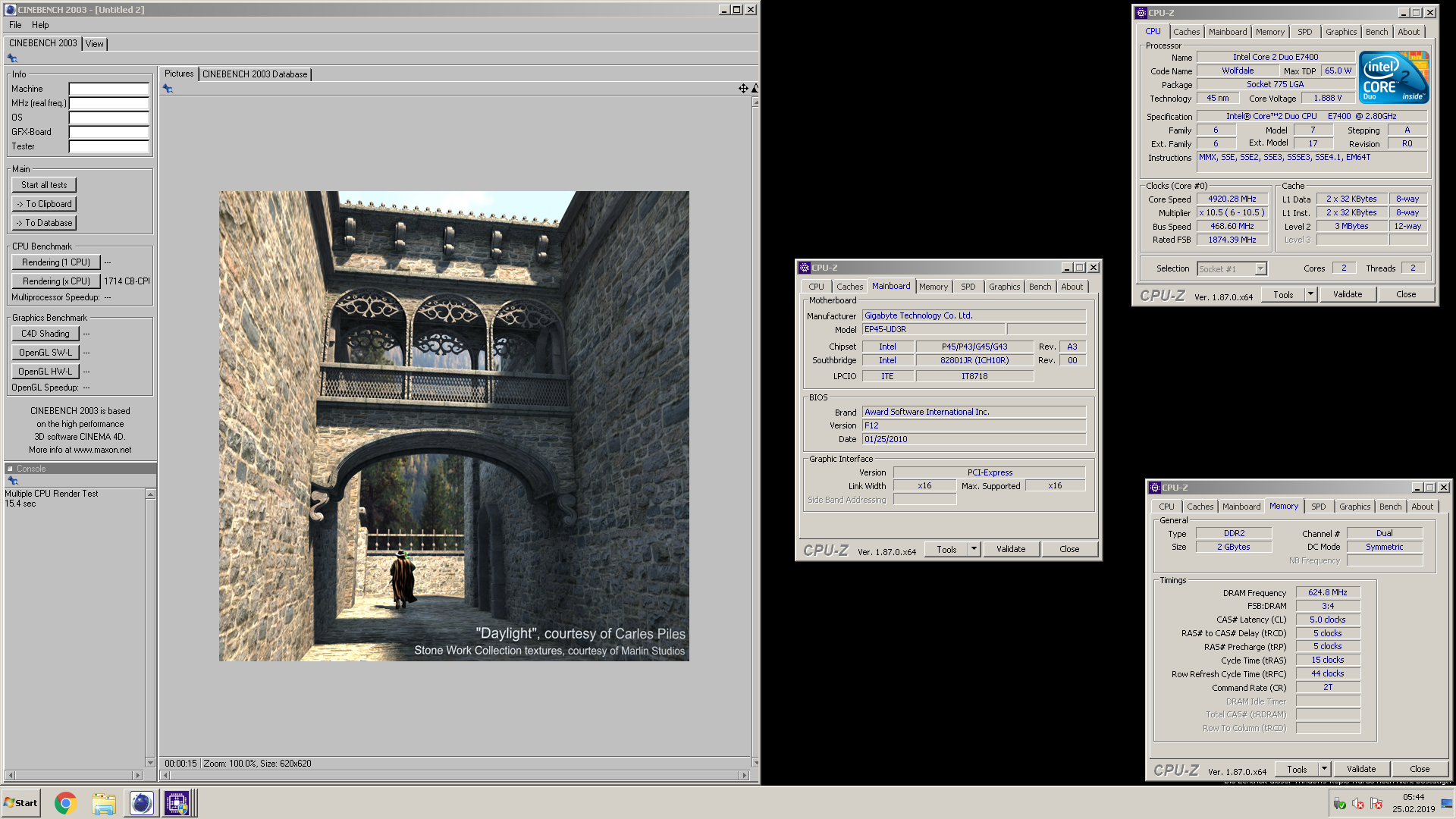Screen dimensions: 1456x819
Task: Switch to the View tab in CINEBENCH
Action: 94,44
